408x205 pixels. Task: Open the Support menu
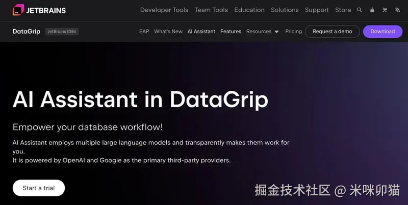[317, 10]
